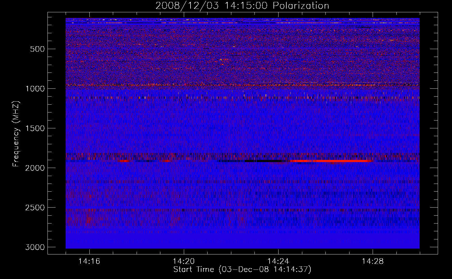Click the x-axis label "Start Time (03-Dec-08 14:14:37)"
Image resolution: width=452 pixels, height=279 pixels.
242,270
